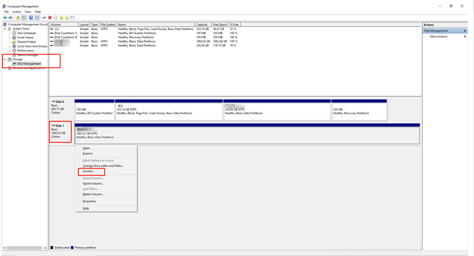
Task: Expand the Local Users and Groups node
Action: coord(9,46)
